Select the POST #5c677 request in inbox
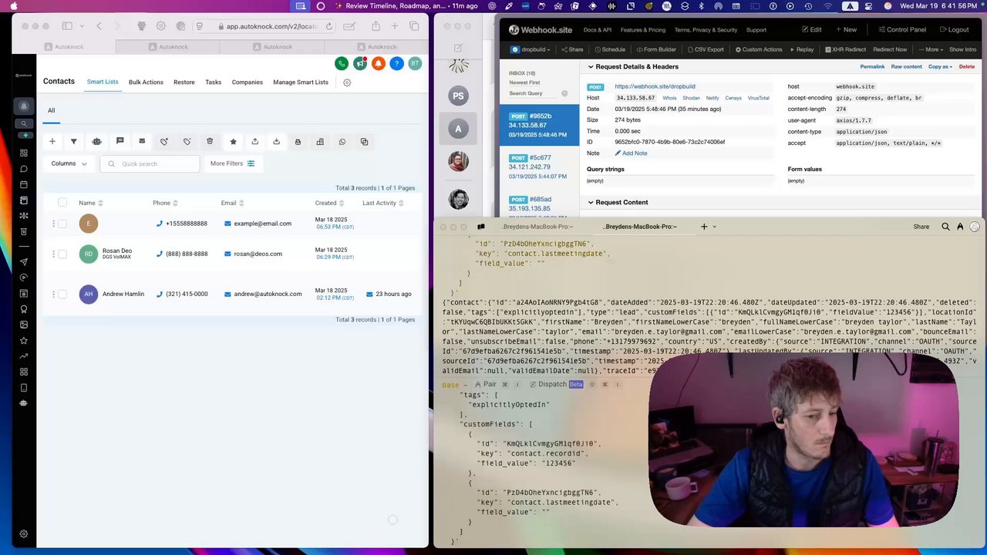This screenshot has width=987, height=555. (x=540, y=166)
